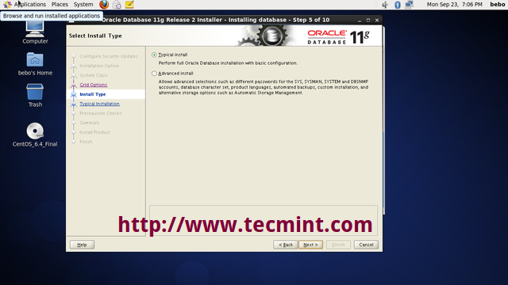Click the Prerequisite Checks step
508x285 pixels.
(x=101, y=113)
